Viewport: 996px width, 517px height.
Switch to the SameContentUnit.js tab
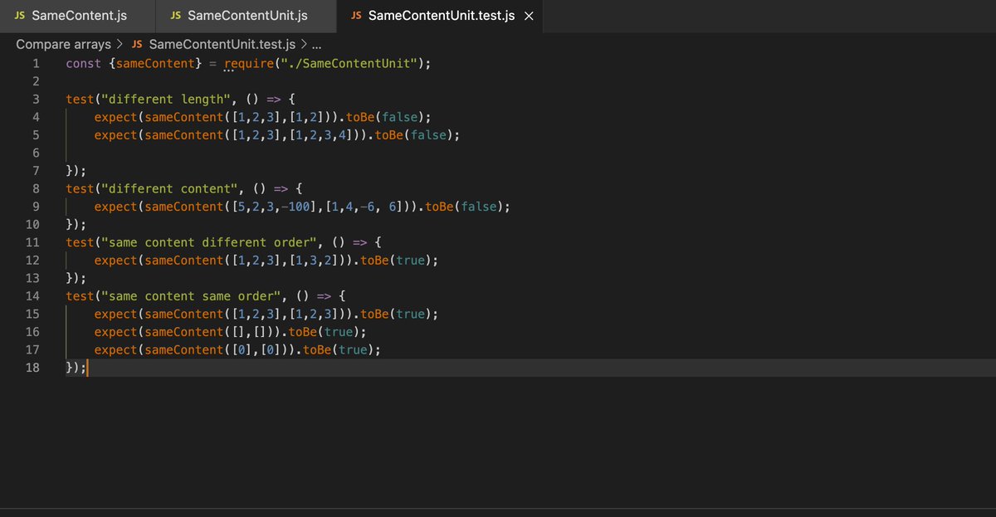pyautogui.click(x=247, y=16)
